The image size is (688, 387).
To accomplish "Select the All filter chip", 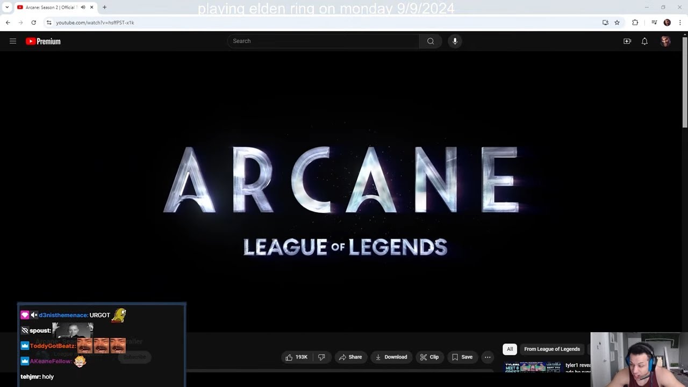I will click(x=510, y=349).
